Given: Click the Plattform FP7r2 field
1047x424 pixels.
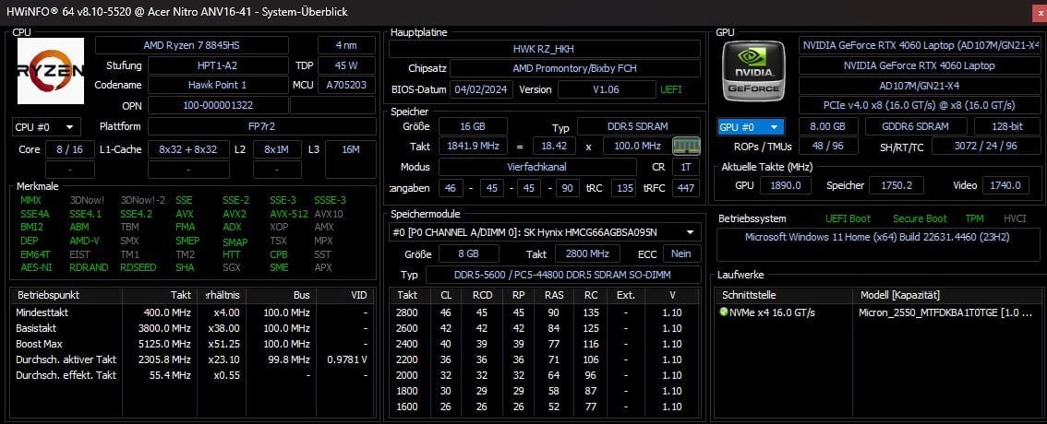Looking at the screenshot, I should coord(261,126).
